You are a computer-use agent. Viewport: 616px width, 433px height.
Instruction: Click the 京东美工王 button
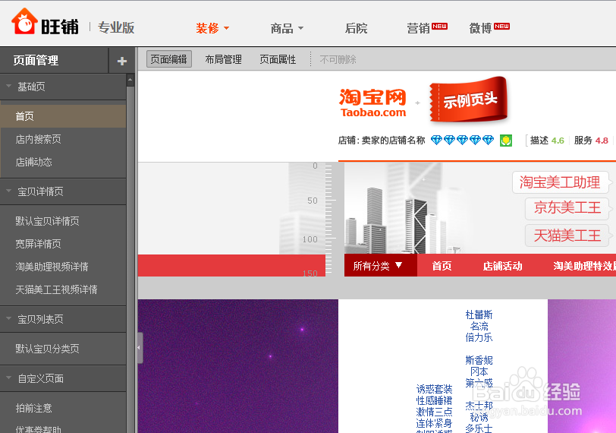[567, 208]
